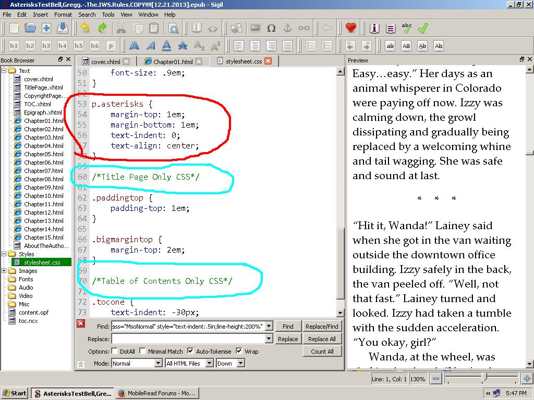The width and height of the screenshot is (534, 400).
Task: Apply heading h3 style
Action: coord(46,46)
